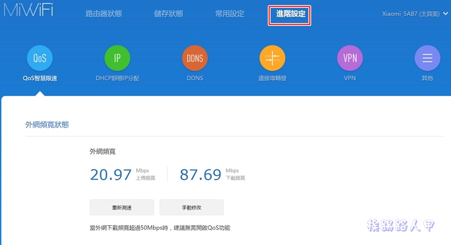This screenshot has width=451, height=245.
Task: Open the orange DDNS icon
Action: 195,58
